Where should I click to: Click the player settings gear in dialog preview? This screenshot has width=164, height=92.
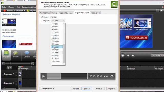coord(112,76)
